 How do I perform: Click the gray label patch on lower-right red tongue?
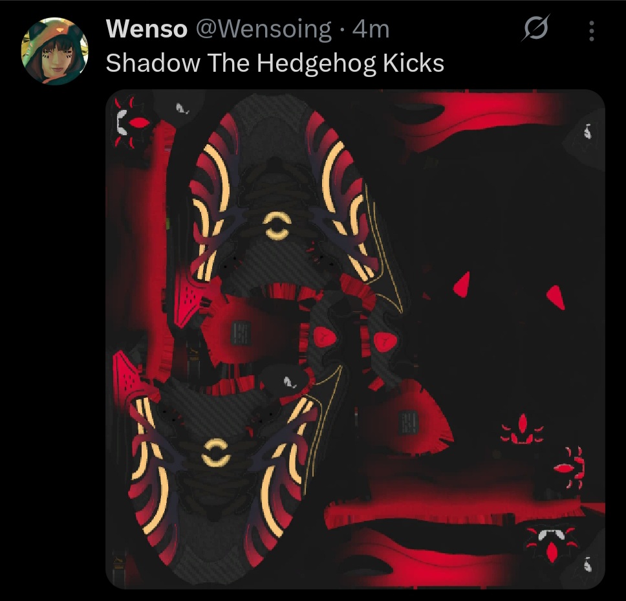tap(408, 422)
